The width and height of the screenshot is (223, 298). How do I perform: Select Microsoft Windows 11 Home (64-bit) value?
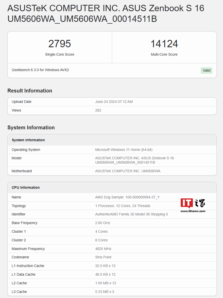(x=124, y=150)
